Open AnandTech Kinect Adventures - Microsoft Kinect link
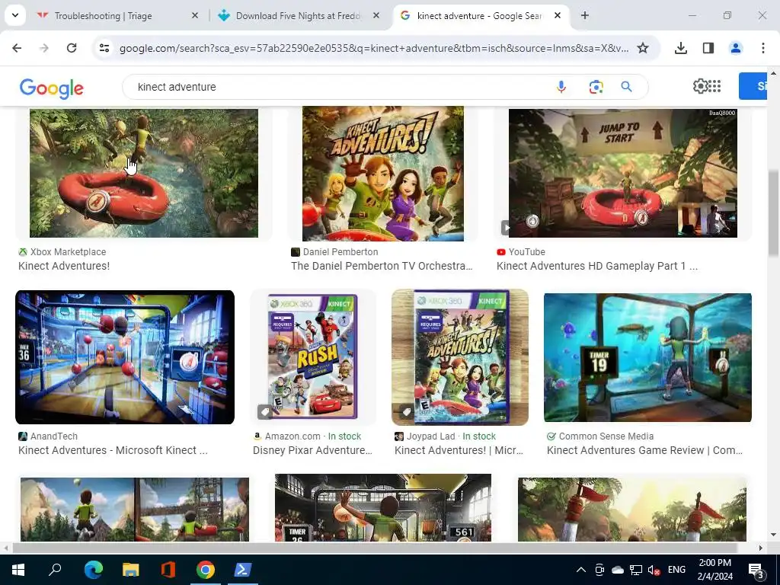The image size is (780, 585). [113, 450]
